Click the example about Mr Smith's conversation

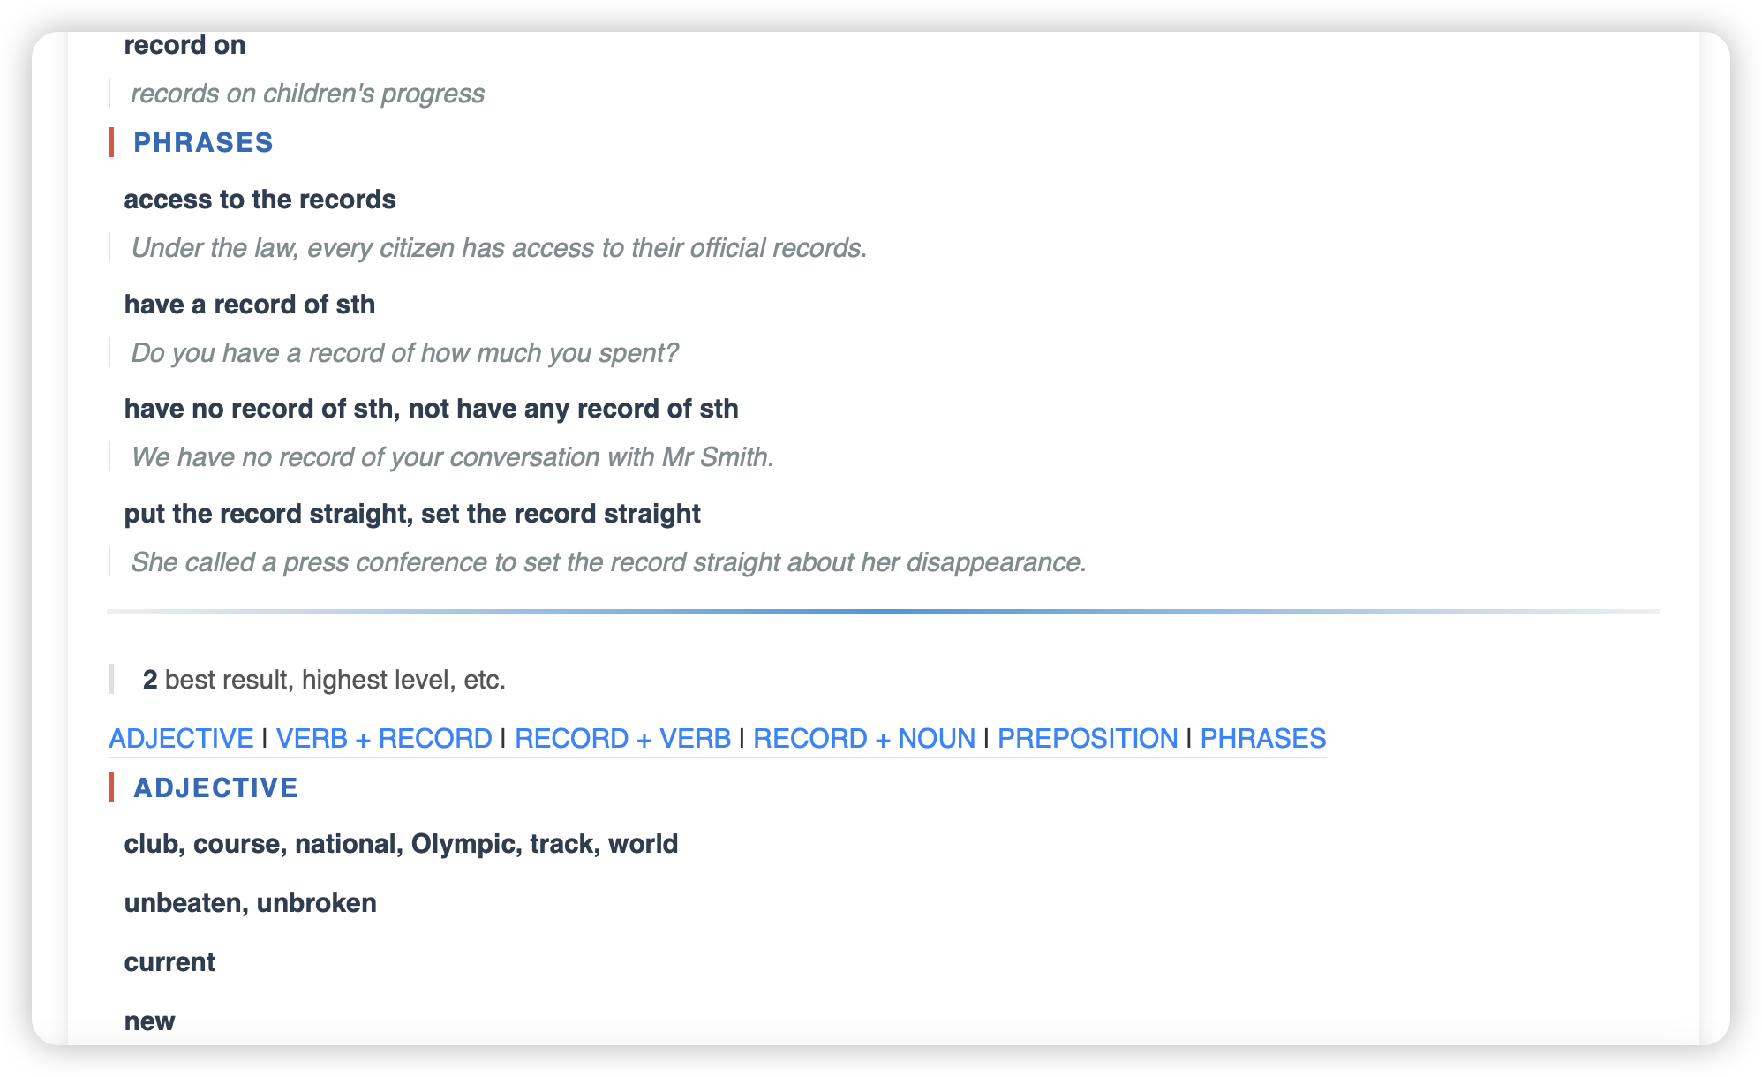click(452, 457)
